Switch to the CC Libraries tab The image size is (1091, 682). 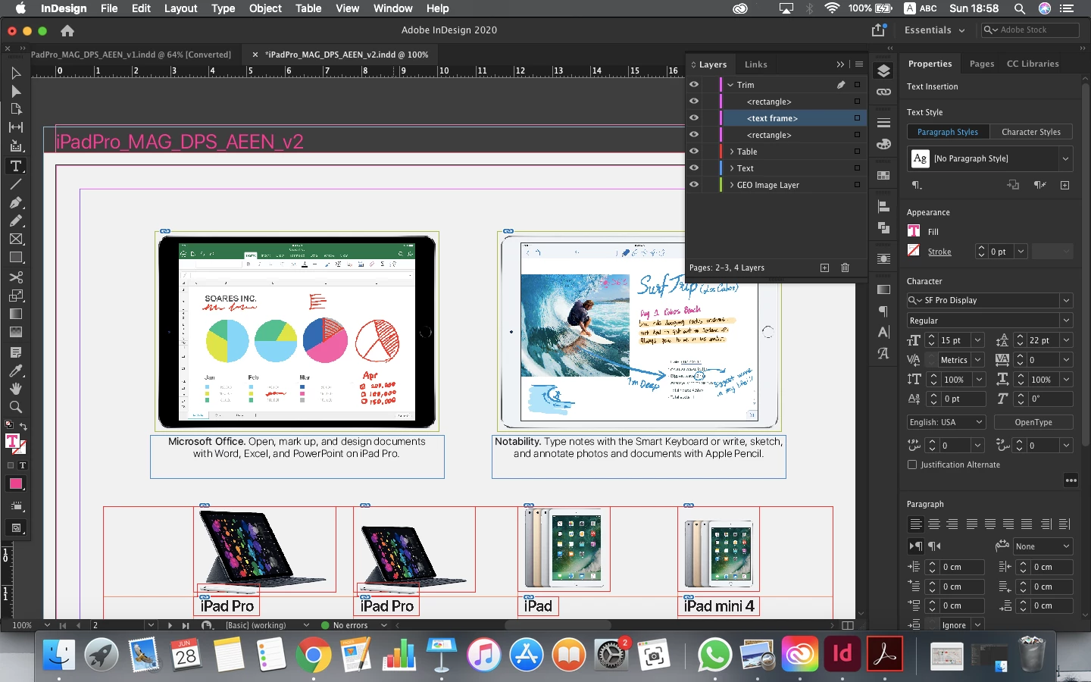pyautogui.click(x=1033, y=64)
